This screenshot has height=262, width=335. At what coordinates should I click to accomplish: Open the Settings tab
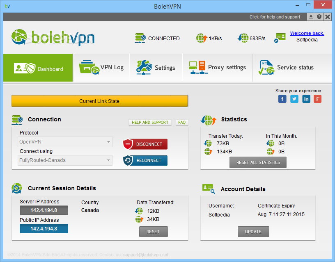tap(156, 68)
